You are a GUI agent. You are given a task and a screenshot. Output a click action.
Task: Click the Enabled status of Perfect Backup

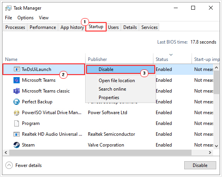(x=164, y=102)
